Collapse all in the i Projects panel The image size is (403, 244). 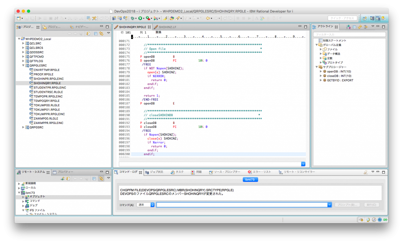coord(96,34)
